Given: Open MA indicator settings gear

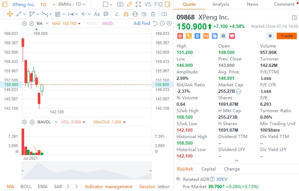Looking at the screenshot, I should [24, 23].
